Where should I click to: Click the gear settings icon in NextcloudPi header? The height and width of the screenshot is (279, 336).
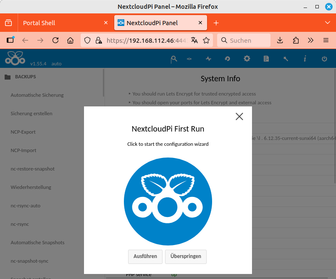247,59
